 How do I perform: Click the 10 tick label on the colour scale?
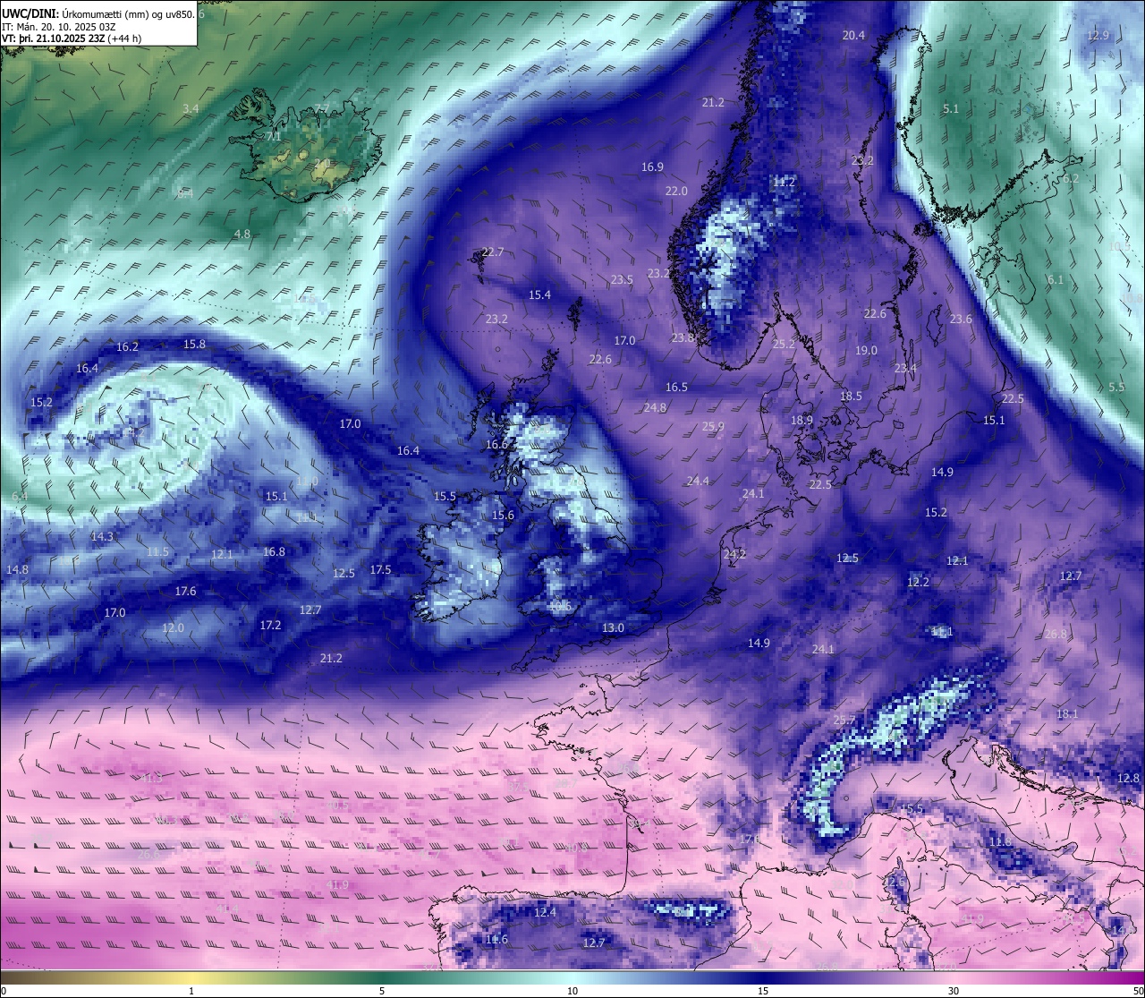tap(572, 991)
